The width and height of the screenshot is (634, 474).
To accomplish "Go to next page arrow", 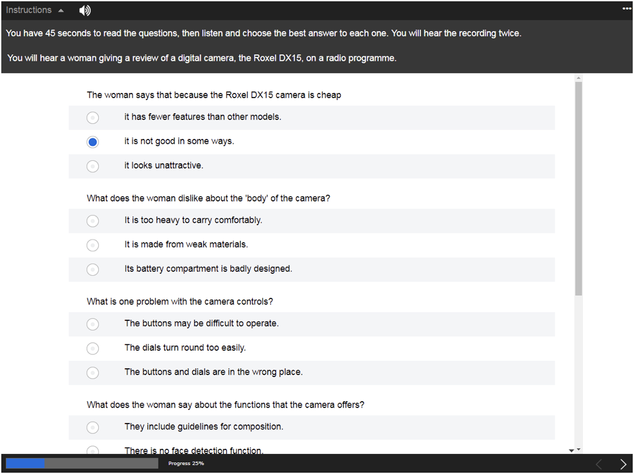I will pos(623,464).
